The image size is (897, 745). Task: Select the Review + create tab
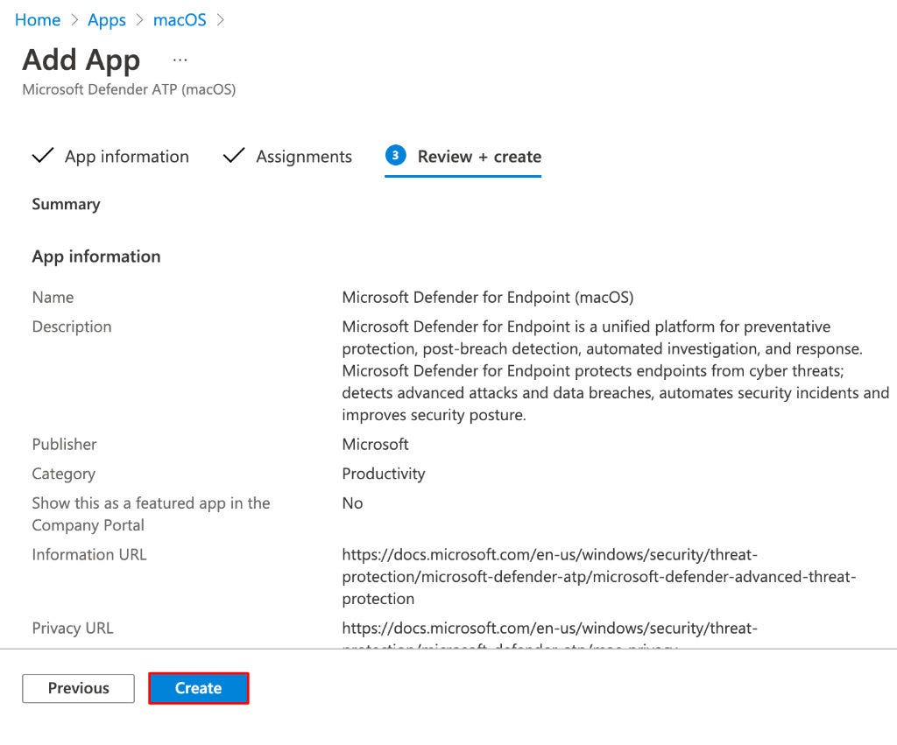tap(463, 156)
